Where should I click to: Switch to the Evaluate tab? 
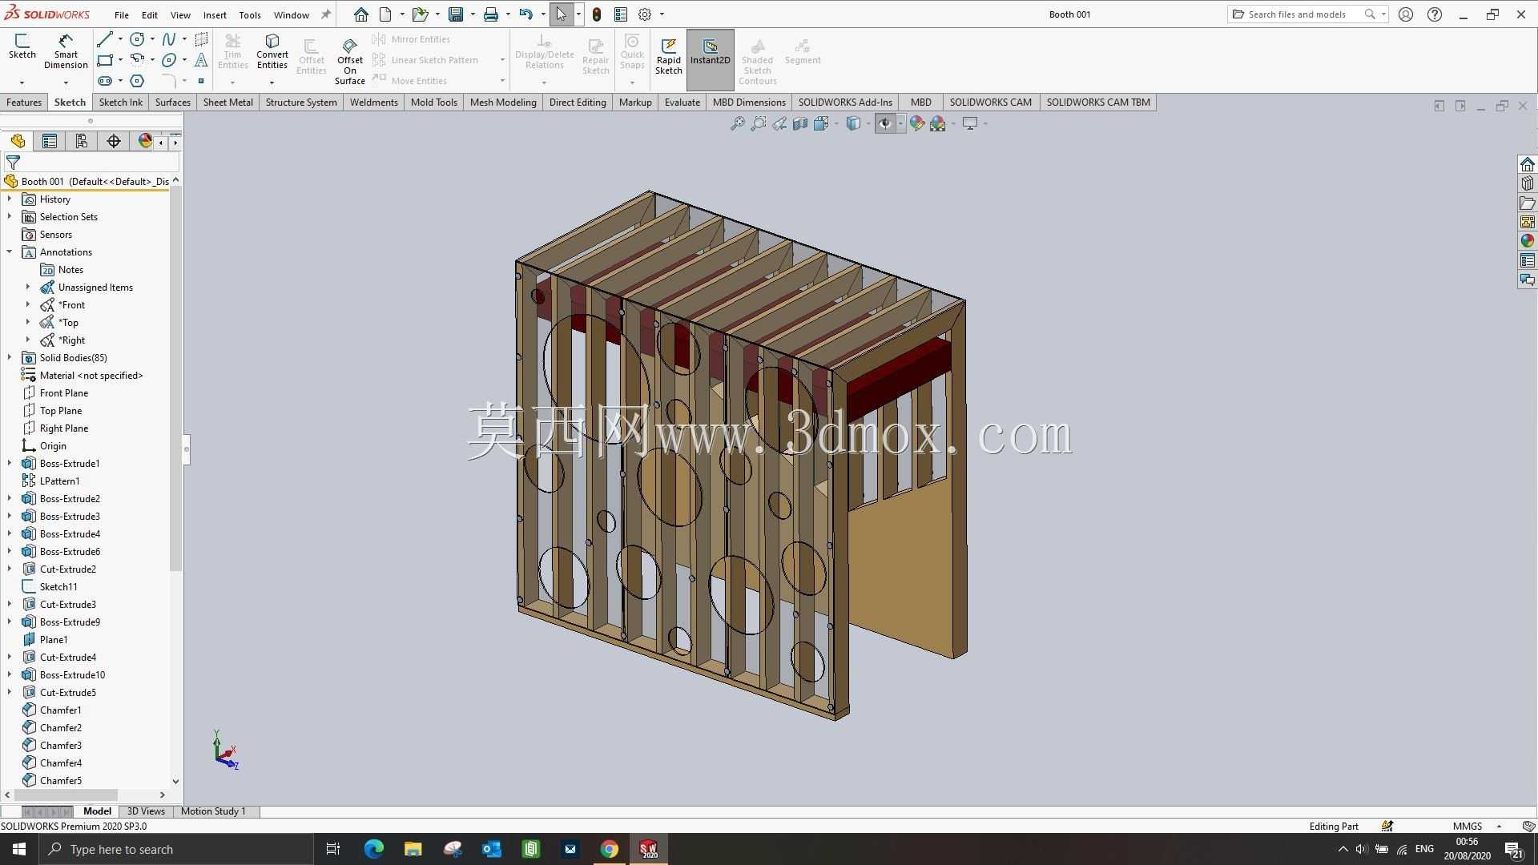[682, 102]
